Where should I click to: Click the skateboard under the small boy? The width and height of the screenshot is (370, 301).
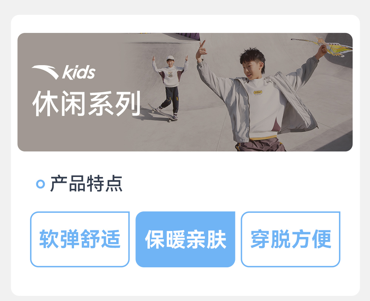tap(161, 113)
